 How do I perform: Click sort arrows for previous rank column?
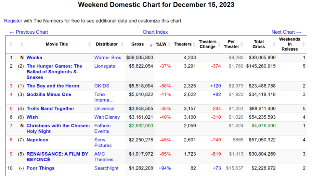coord(22,44)
